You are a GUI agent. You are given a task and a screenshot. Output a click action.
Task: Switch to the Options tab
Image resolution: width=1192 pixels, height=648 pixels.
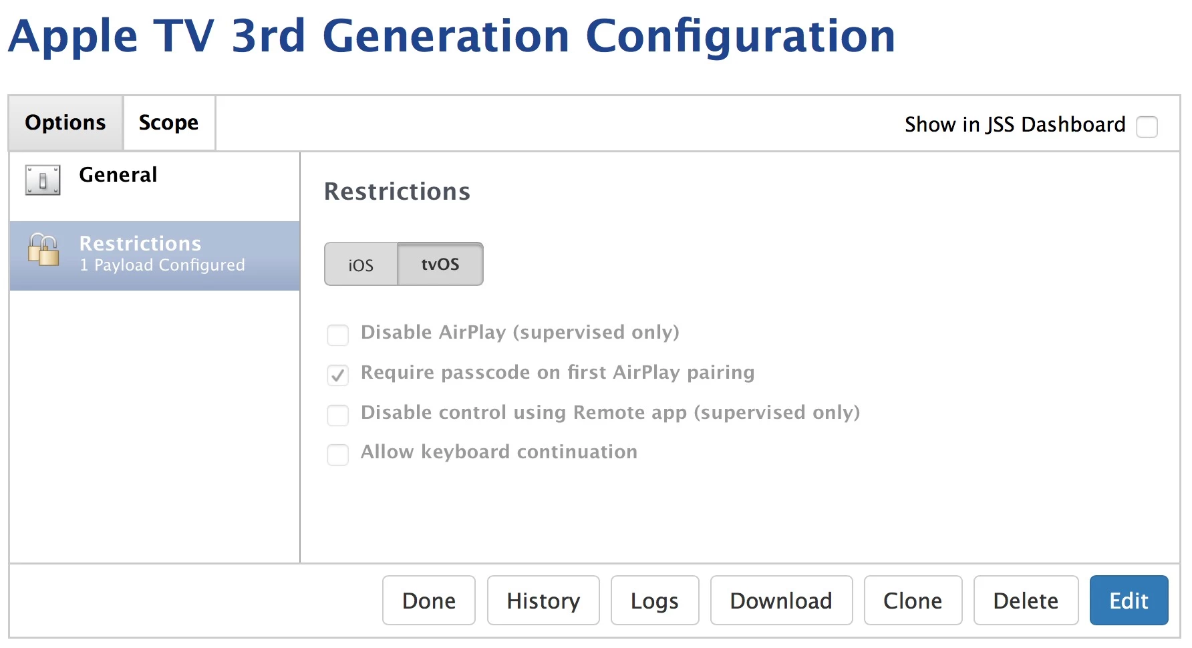click(65, 123)
